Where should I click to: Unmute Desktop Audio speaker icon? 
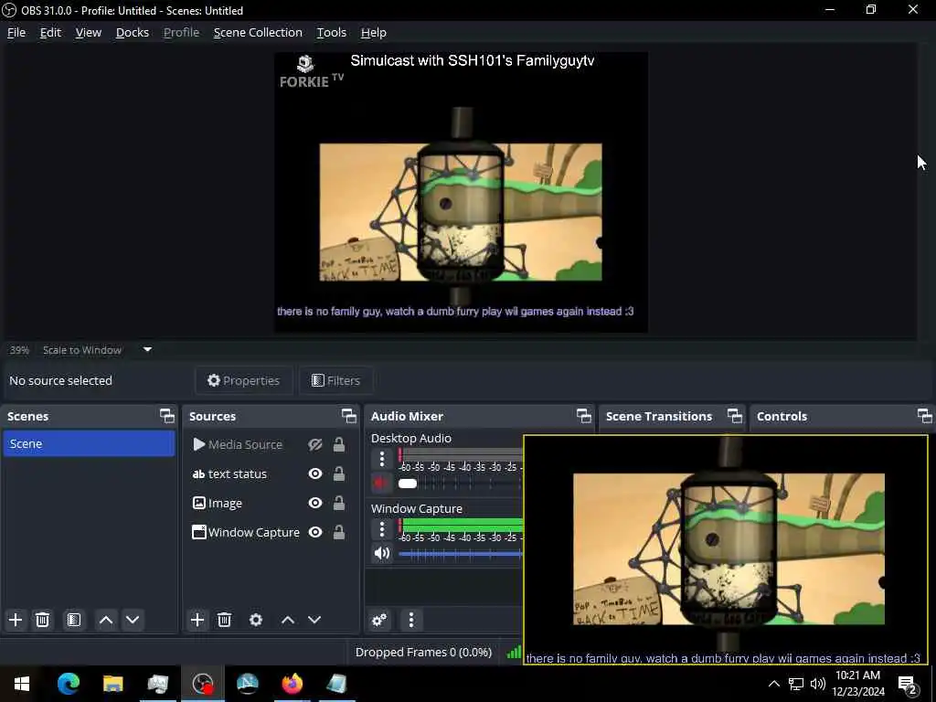tap(381, 483)
